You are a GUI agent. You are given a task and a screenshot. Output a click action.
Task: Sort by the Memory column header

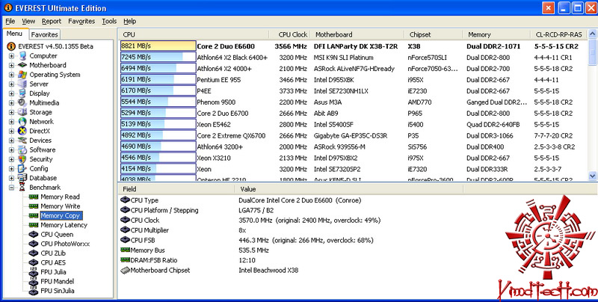point(496,34)
